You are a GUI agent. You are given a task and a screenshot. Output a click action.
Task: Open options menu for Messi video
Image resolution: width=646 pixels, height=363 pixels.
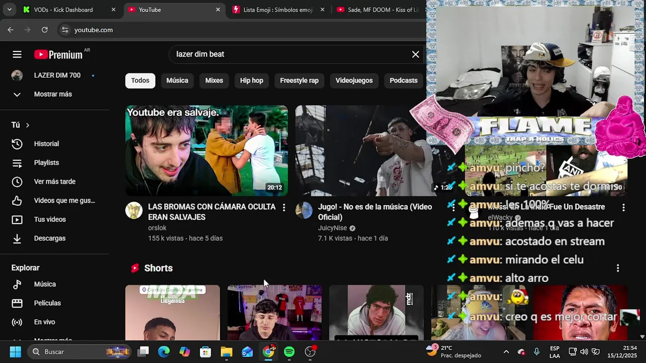[623, 207]
